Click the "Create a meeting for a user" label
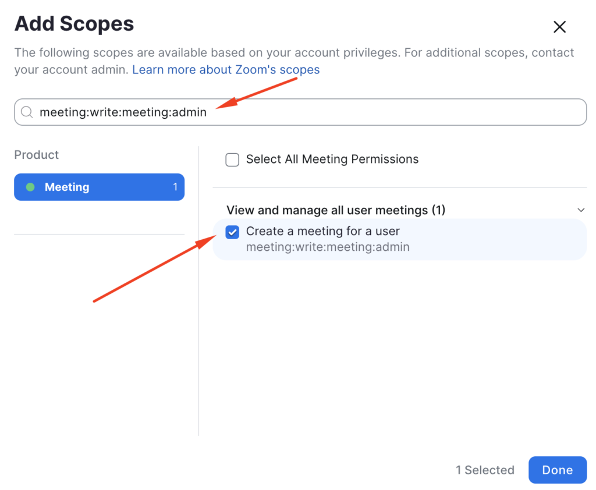Image resolution: width=596 pixels, height=490 pixels. point(322,231)
